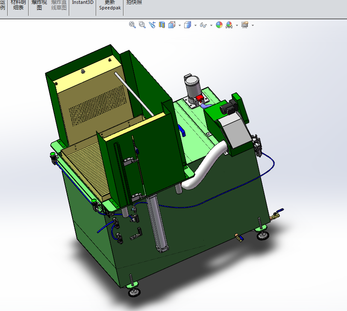Viewport: 347px width, 311px height.
Task: Click the Edit Appearance color ball
Action: 219,25
